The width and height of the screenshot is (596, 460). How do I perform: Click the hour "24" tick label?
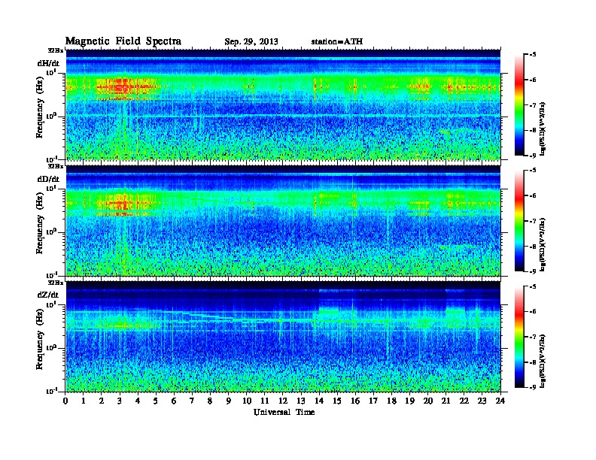[500, 401]
